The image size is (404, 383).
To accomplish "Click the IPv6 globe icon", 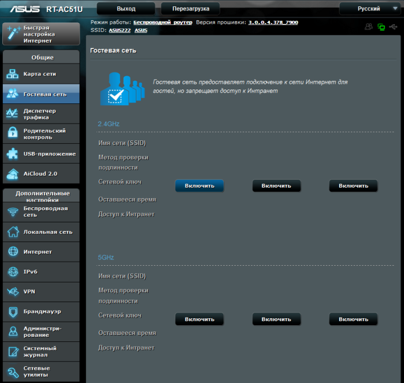I will (x=13, y=272).
